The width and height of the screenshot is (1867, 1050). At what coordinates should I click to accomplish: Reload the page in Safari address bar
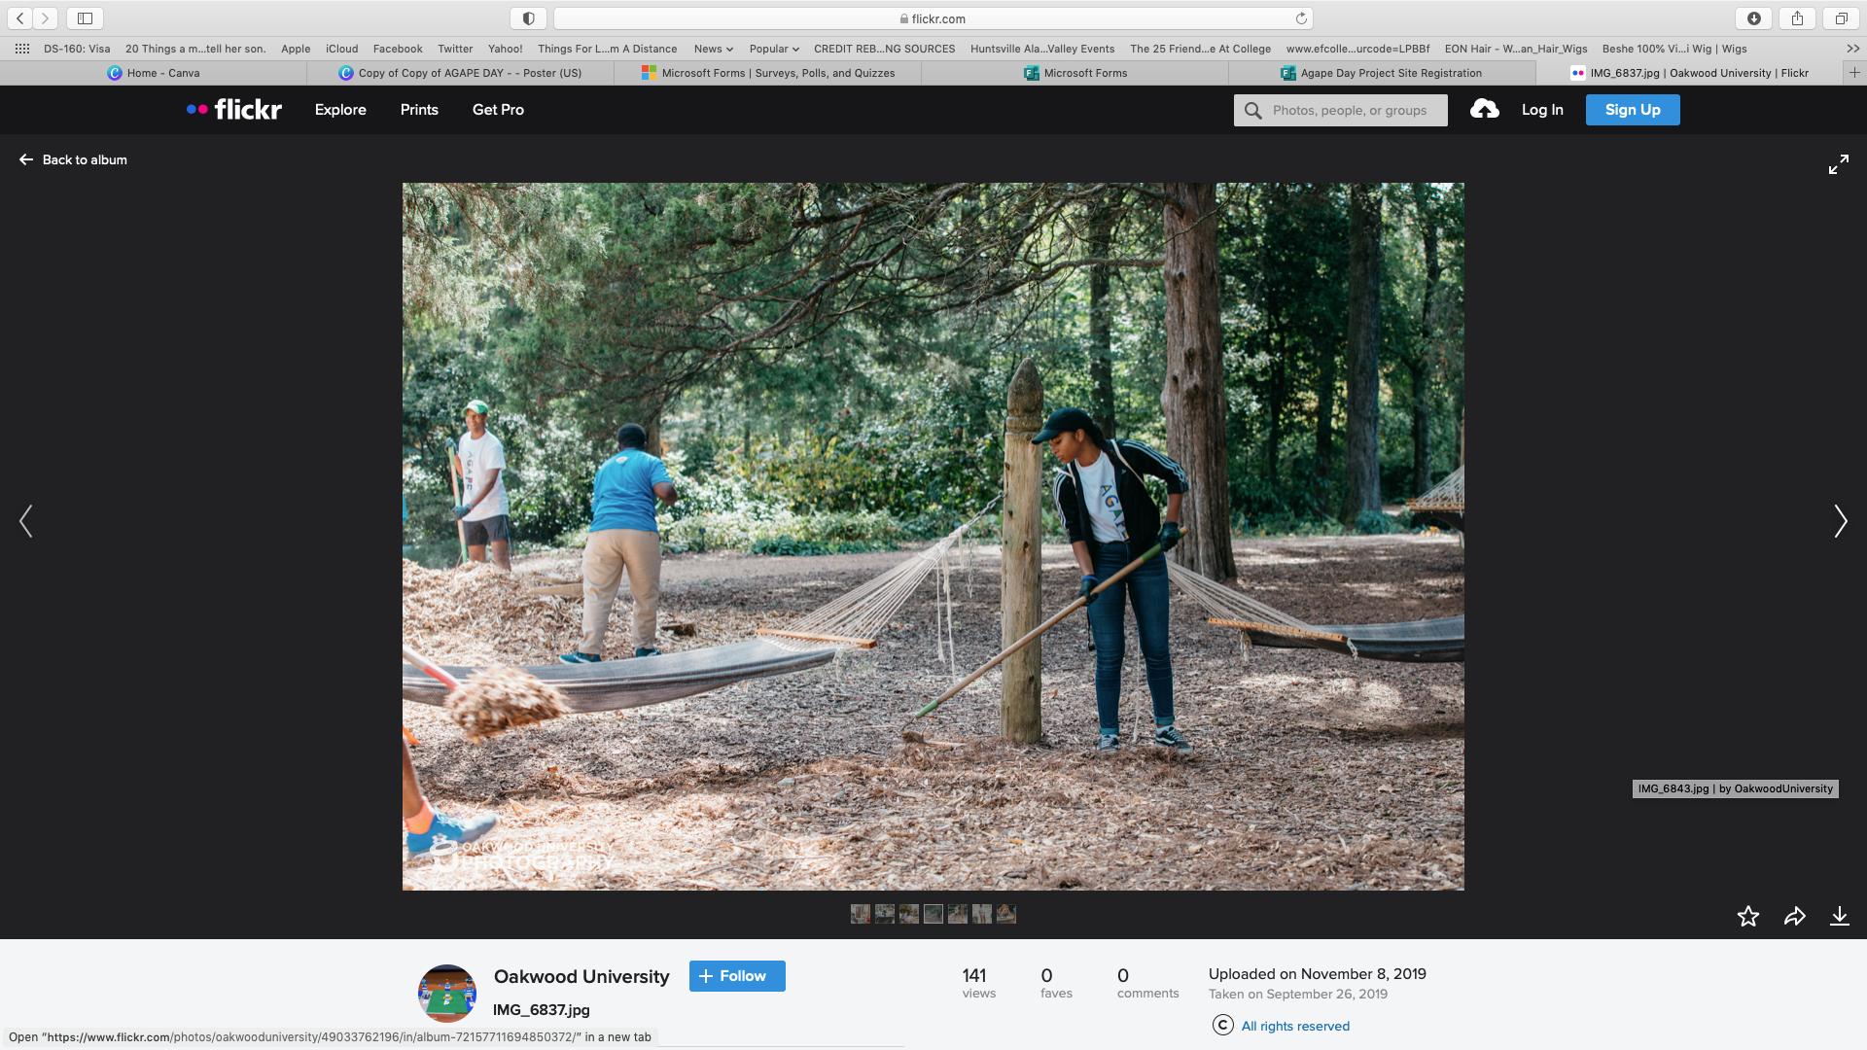tap(1300, 18)
